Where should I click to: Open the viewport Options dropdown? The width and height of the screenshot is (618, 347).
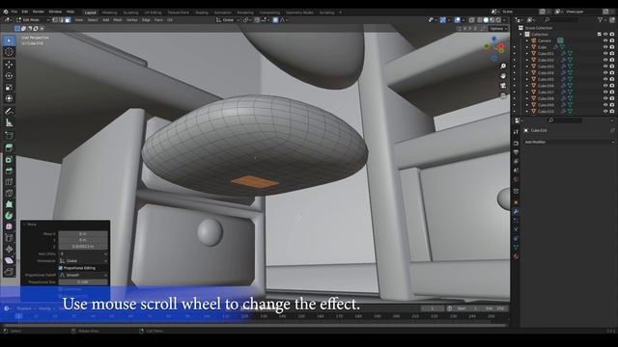(x=498, y=28)
